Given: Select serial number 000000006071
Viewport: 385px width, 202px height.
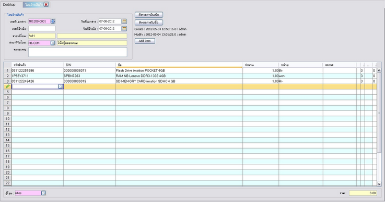Looking at the screenshot, I should (90, 71).
